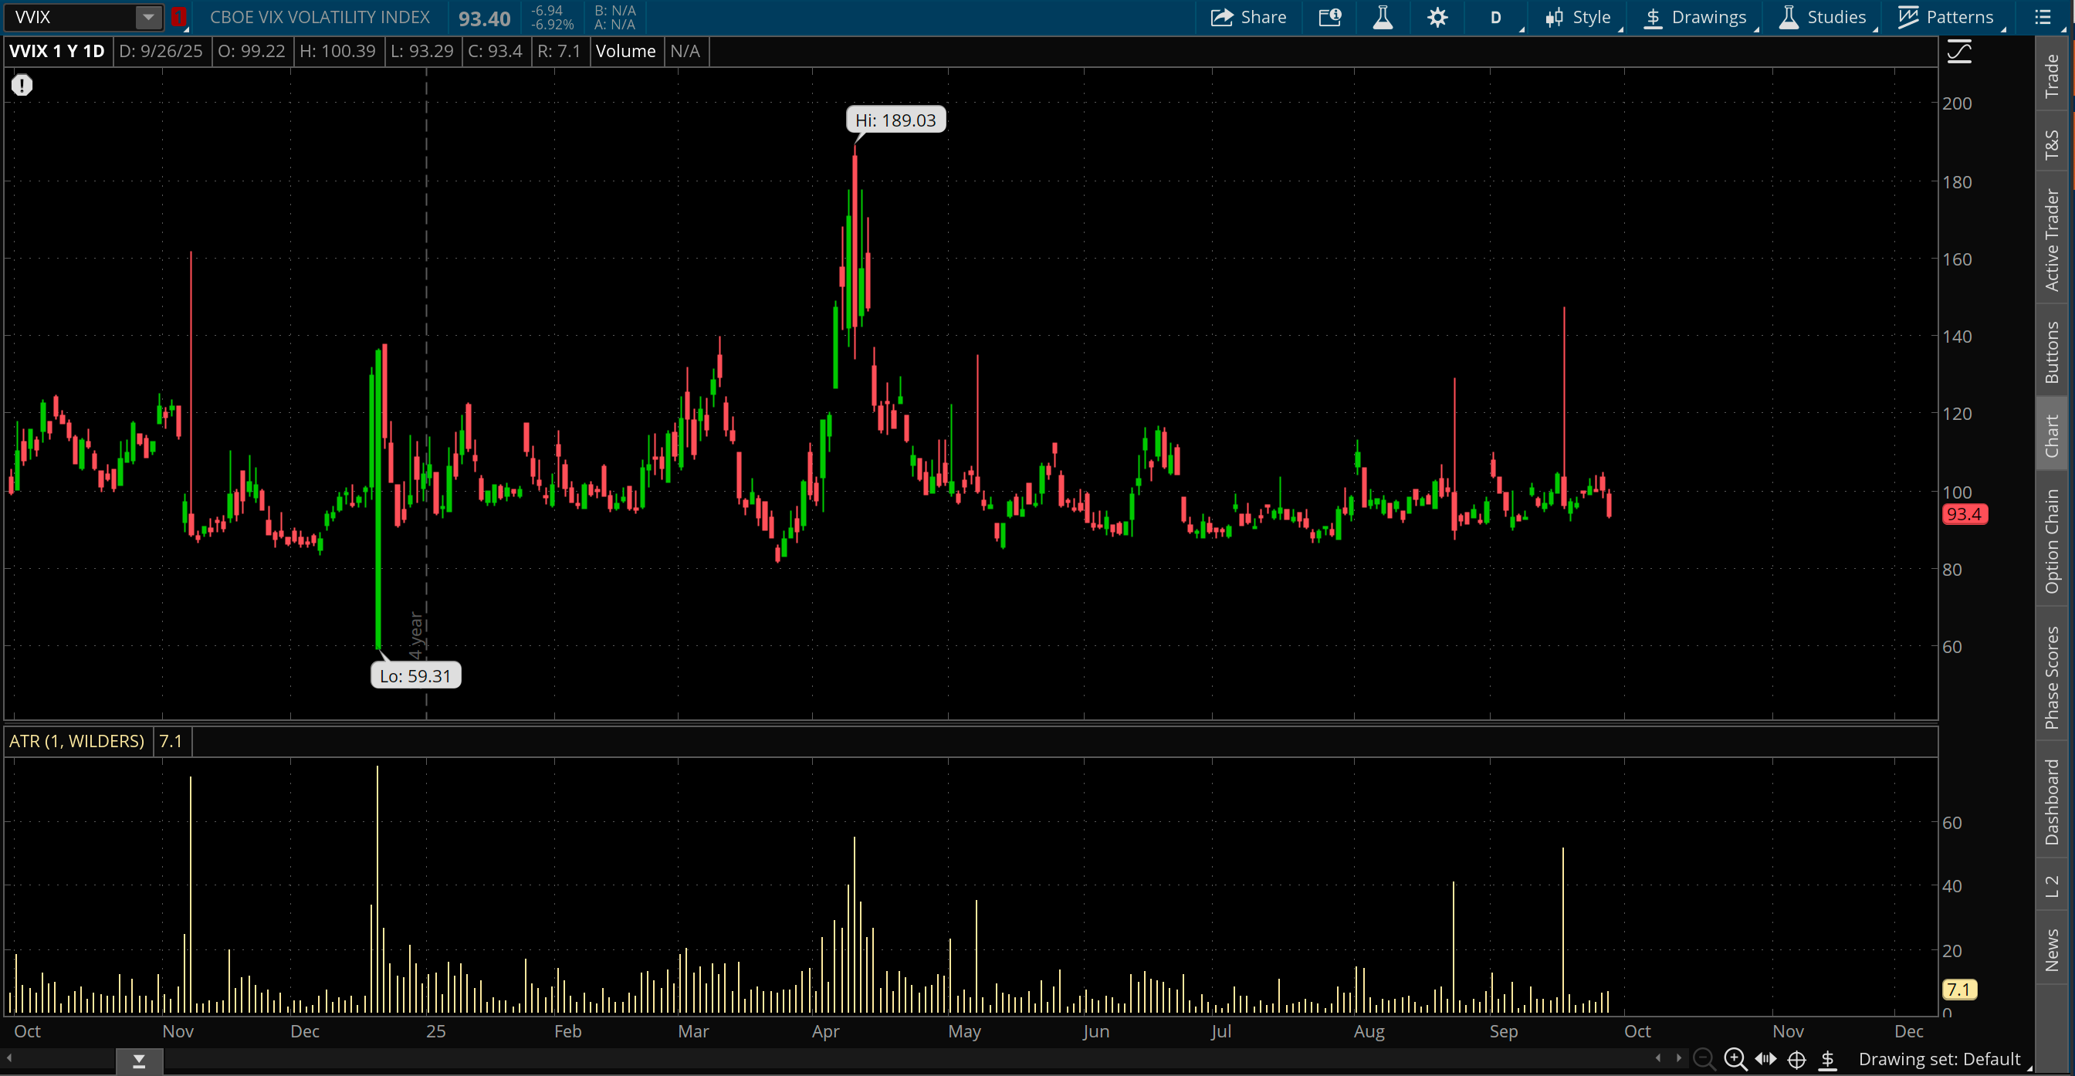This screenshot has width=2075, height=1076.
Task: Click the pan-expand arrows icon
Action: [x=1765, y=1058]
